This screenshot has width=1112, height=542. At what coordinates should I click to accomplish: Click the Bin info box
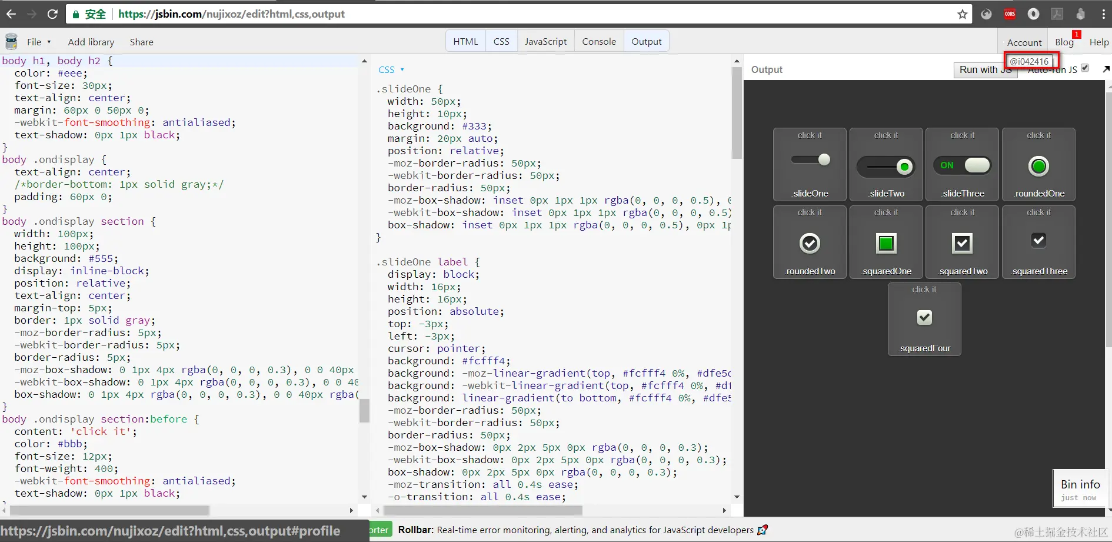pyautogui.click(x=1080, y=488)
